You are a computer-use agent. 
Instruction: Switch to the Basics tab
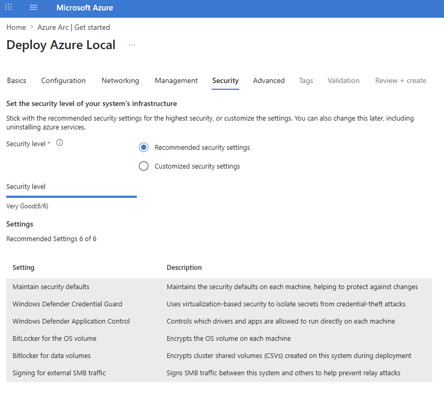[x=17, y=80]
